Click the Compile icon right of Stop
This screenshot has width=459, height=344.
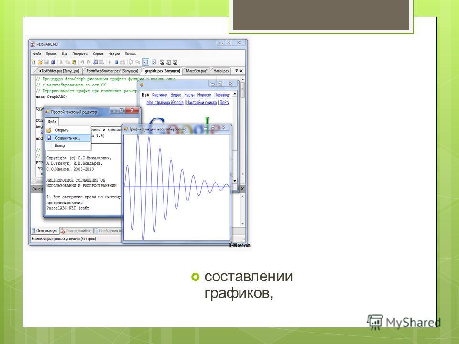pyautogui.click(x=123, y=62)
